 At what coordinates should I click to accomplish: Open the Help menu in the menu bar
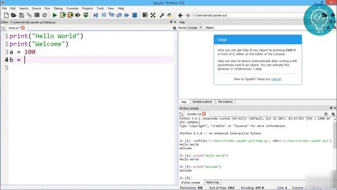point(121,8)
